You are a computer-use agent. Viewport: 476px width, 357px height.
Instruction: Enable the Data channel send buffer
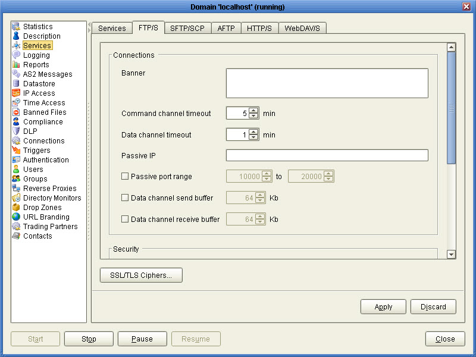pos(124,197)
